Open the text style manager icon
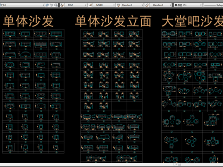Viewport: 223px width, 167px height. (62, 5)
